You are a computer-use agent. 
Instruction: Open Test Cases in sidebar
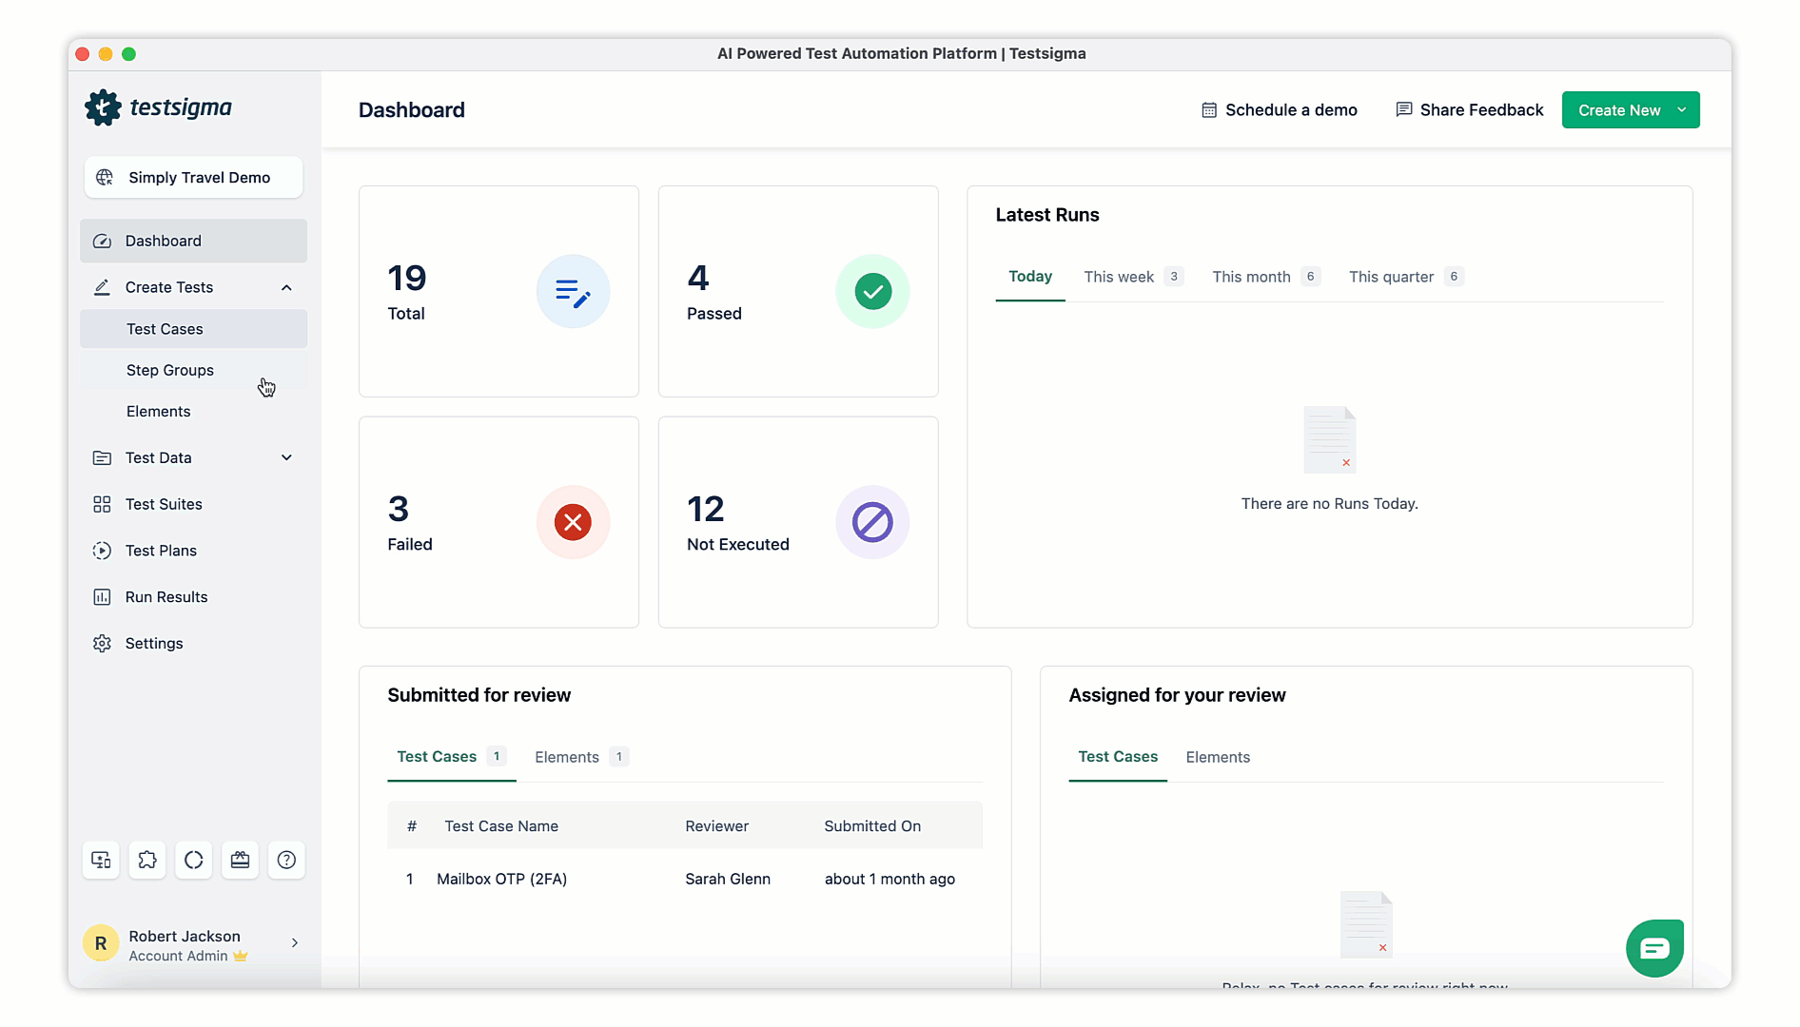pyautogui.click(x=193, y=329)
